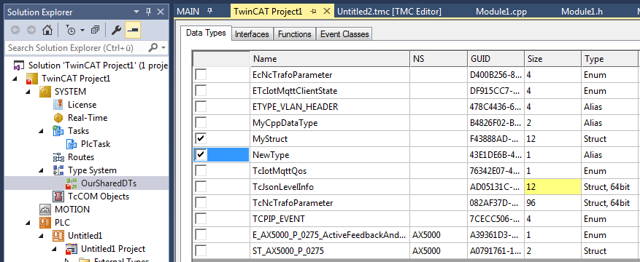The height and width of the screenshot is (262, 640).
Task: Select the License node icon
Action: (x=58, y=105)
